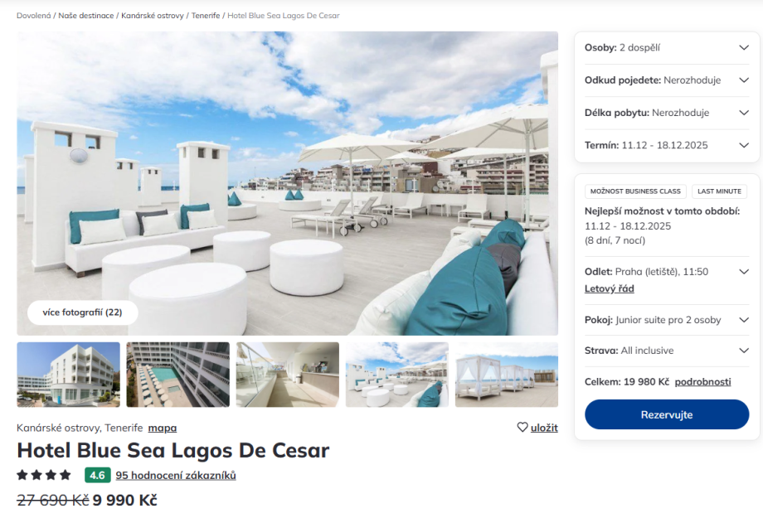
Task: Select the canopy beds terrace thumbnail
Action: tap(507, 375)
